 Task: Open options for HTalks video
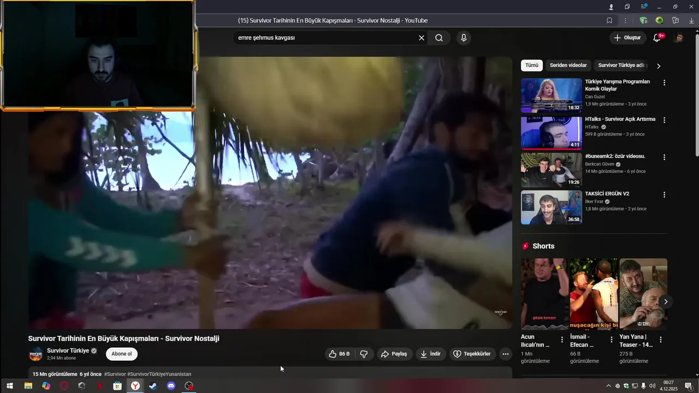tap(664, 120)
